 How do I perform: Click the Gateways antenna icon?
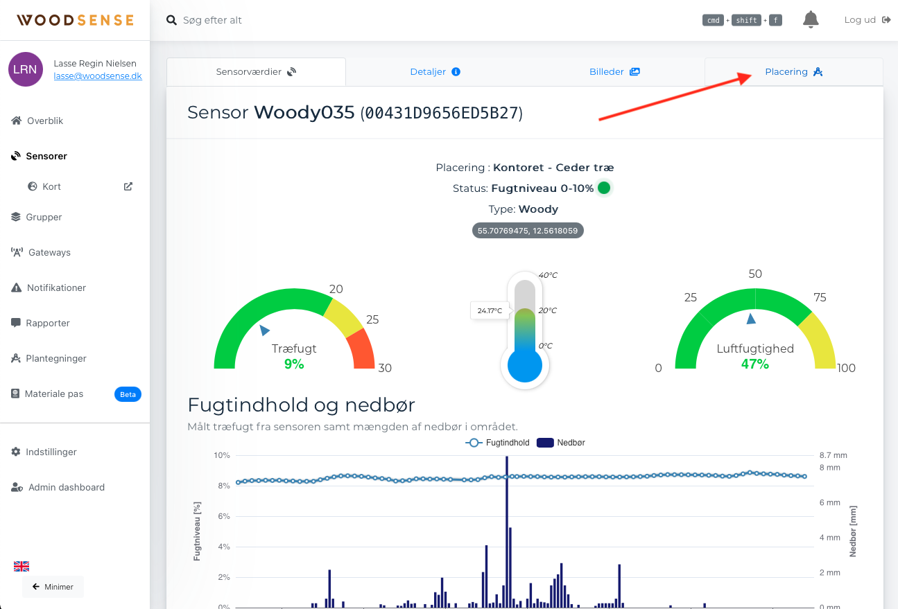coord(17,252)
